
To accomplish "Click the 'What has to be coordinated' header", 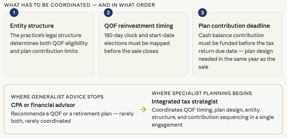I will click(x=80, y=5).
